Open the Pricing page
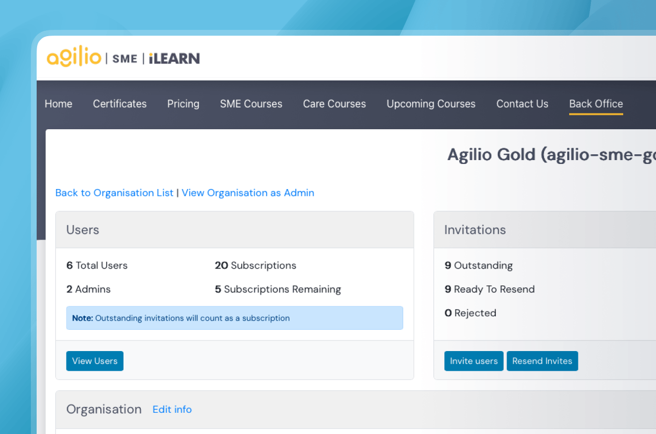This screenshot has height=434, width=656. click(x=183, y=104)
